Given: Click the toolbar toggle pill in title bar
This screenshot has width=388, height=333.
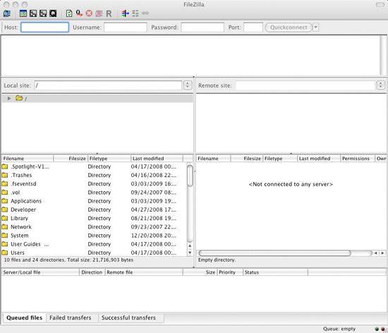Looking at the screenshot, I should point(380,4).
